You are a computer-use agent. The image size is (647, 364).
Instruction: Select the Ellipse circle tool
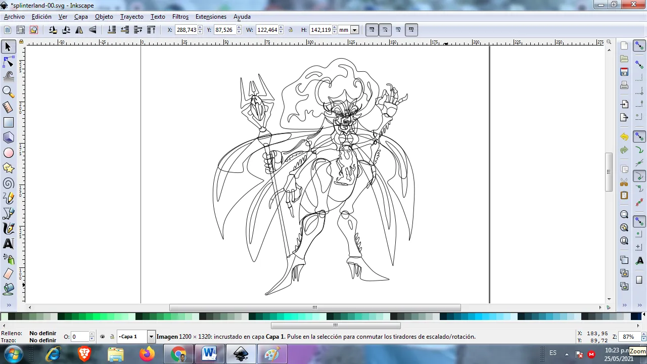8,153
